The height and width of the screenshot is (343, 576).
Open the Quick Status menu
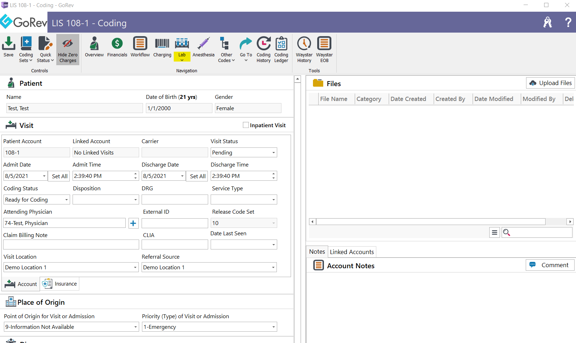(45, 50)
